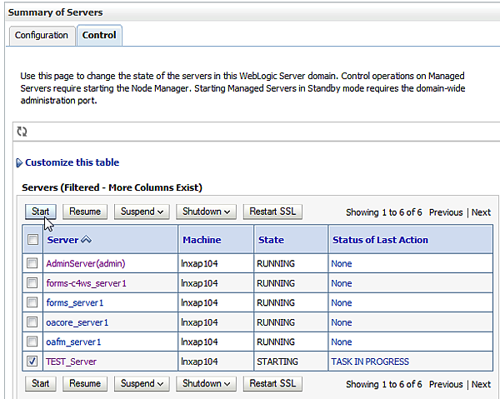
Task: Click the Machine column header
Action: click(x=202, y=240)
